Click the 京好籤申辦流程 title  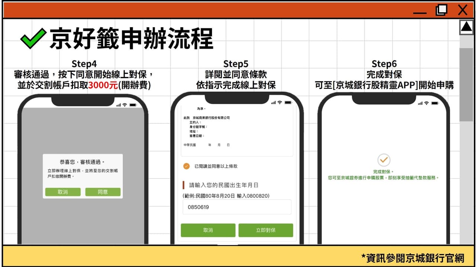tap(132, 39)
